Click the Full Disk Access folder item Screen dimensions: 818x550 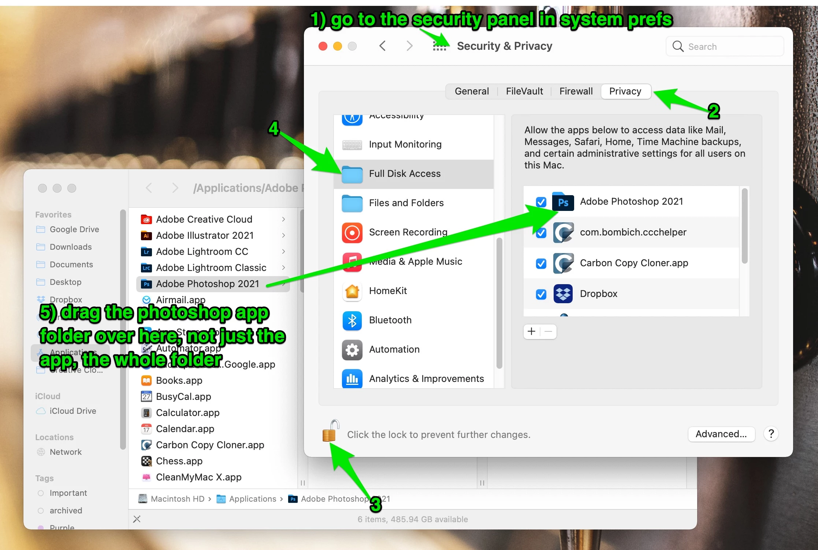tap(404, 174)
